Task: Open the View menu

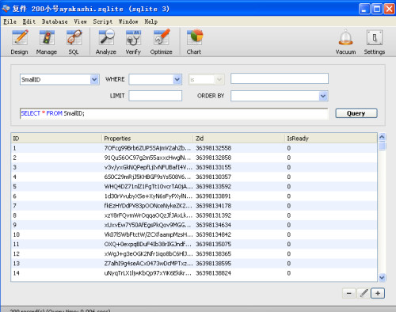Action: tap(80, 21)
